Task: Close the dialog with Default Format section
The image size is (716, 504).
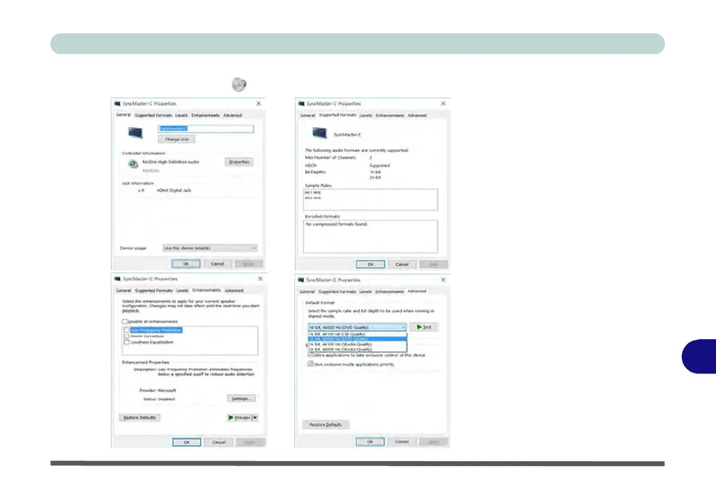Action: 443,280
